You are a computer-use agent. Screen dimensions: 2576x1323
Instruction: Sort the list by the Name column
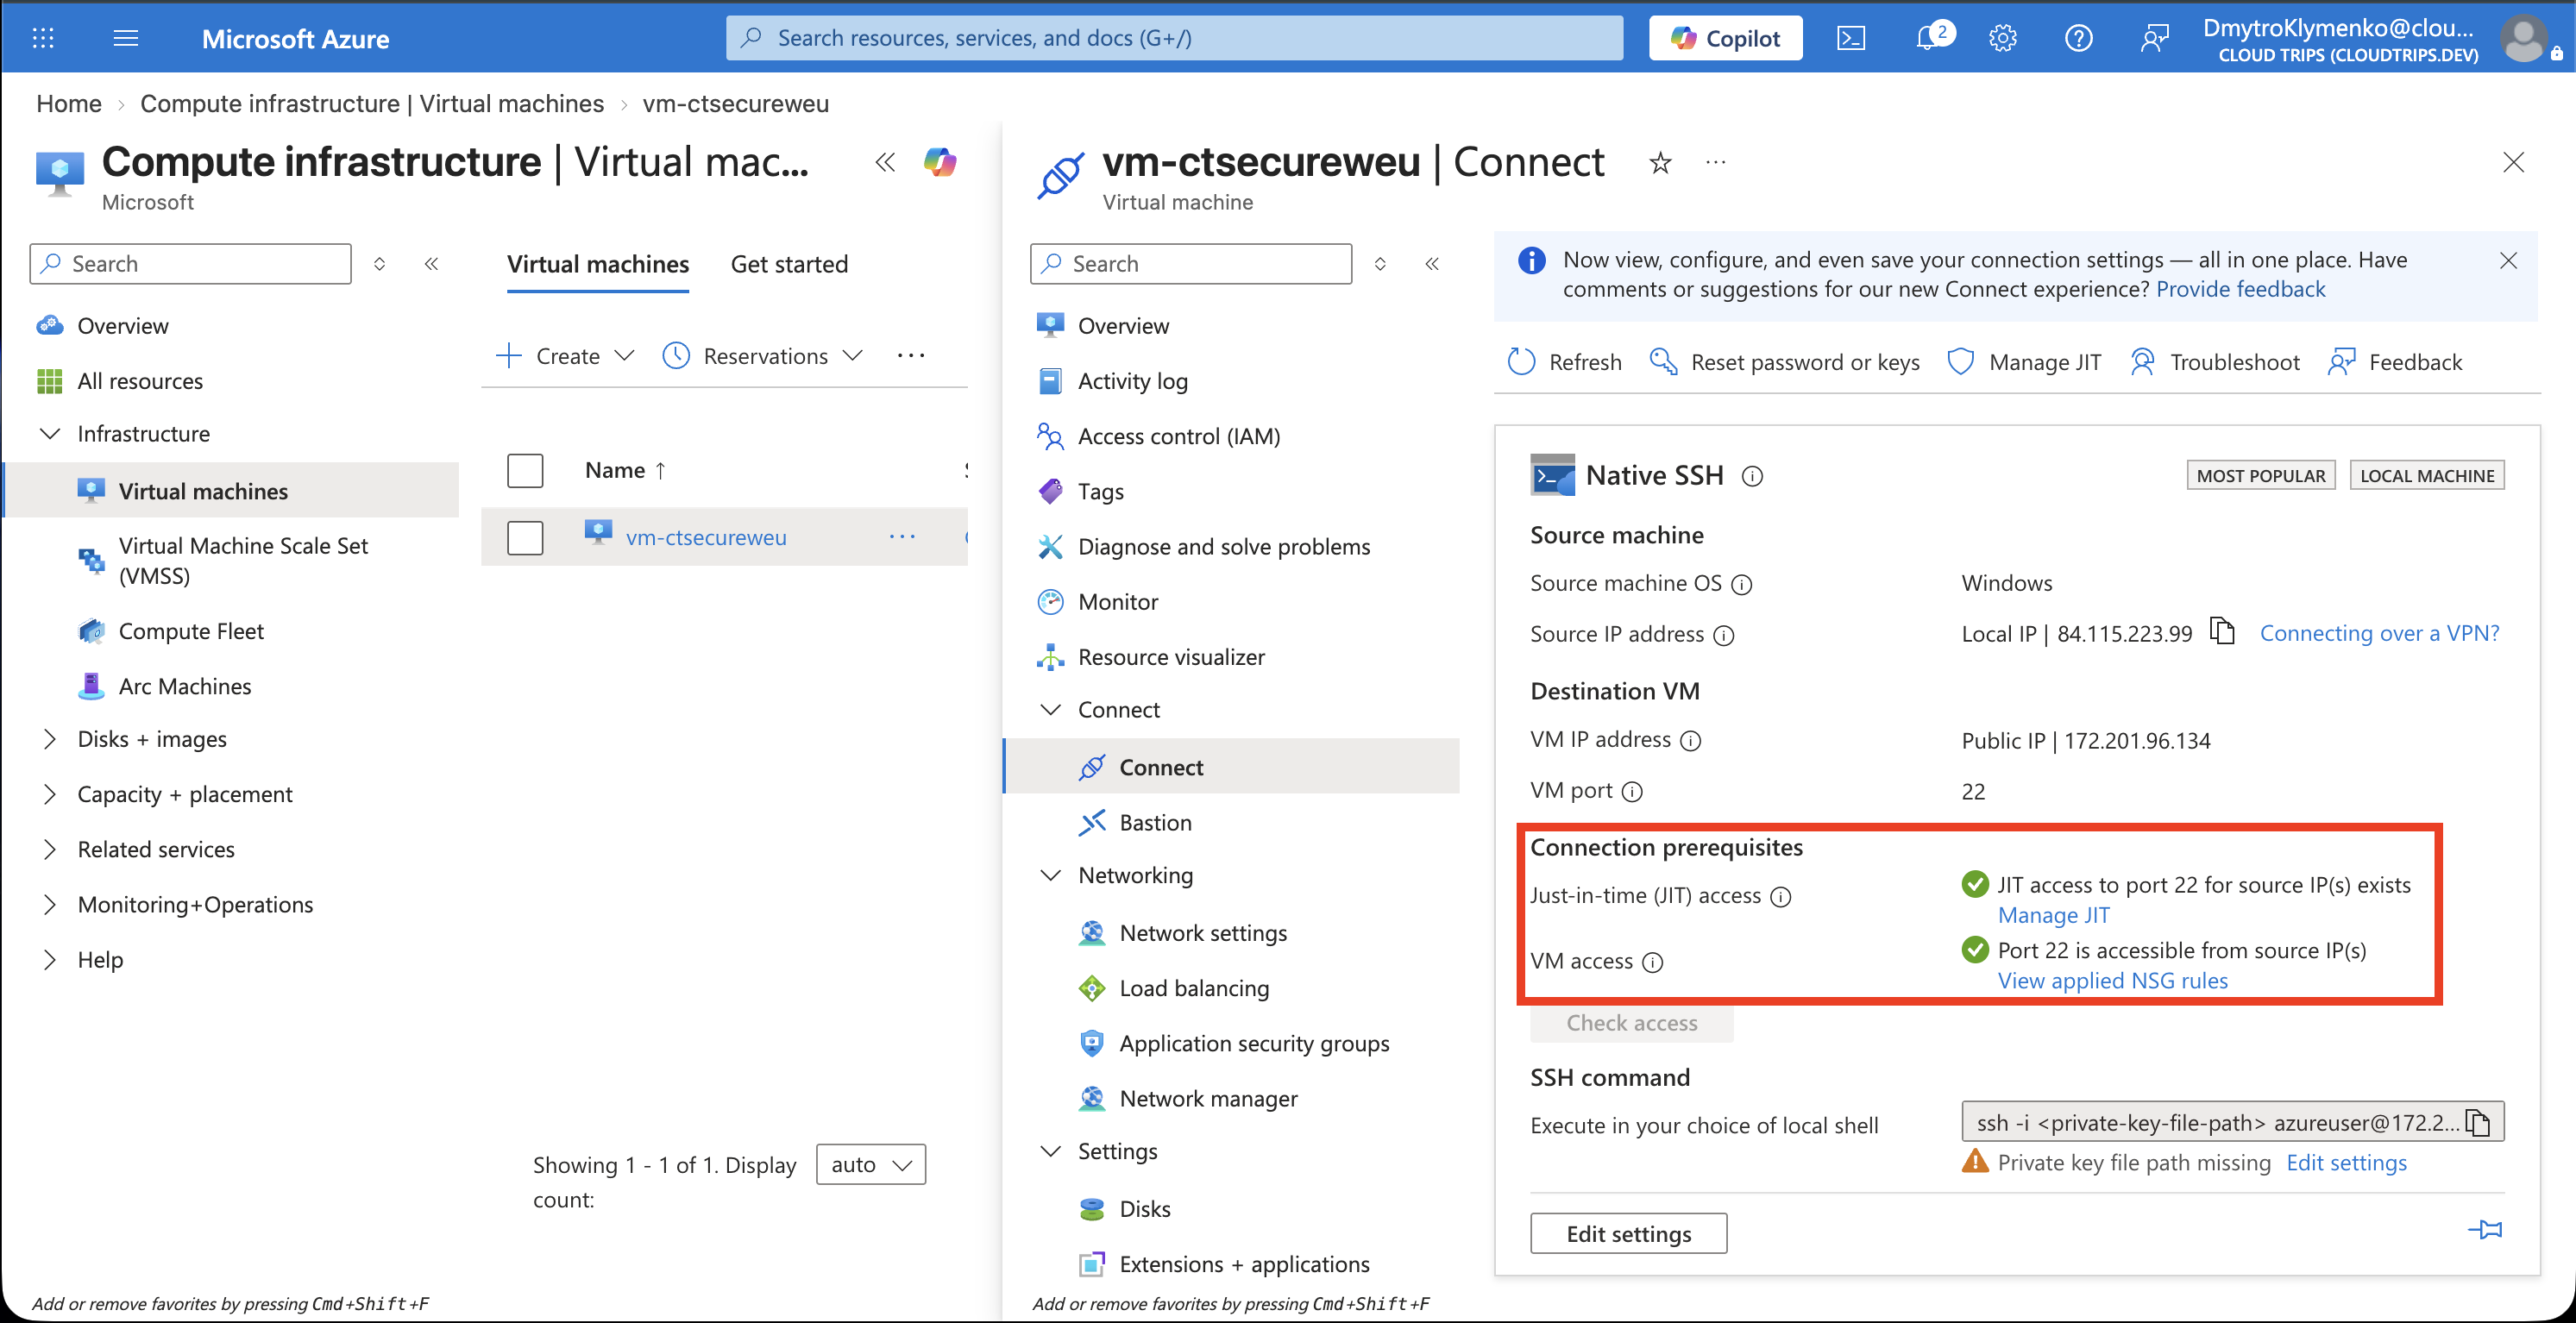pyautogui.click(x=625, y=470)
